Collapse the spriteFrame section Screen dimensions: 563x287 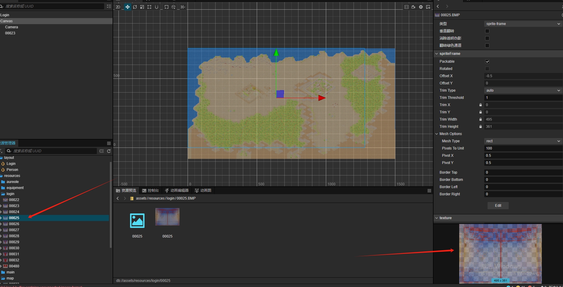[437, 54]
